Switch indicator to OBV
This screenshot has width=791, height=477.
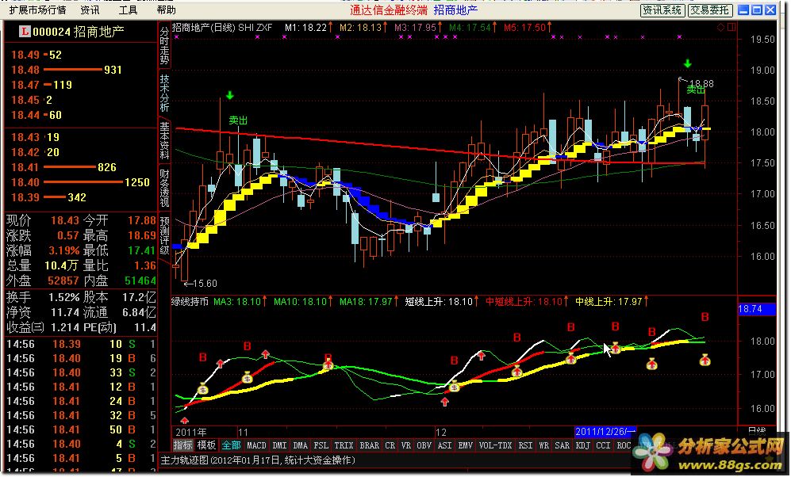[424, 445]
